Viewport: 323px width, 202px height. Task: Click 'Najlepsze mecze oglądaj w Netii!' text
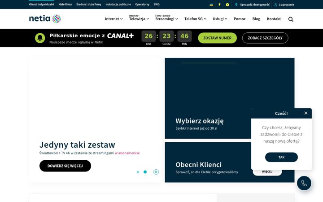point(76,42)
